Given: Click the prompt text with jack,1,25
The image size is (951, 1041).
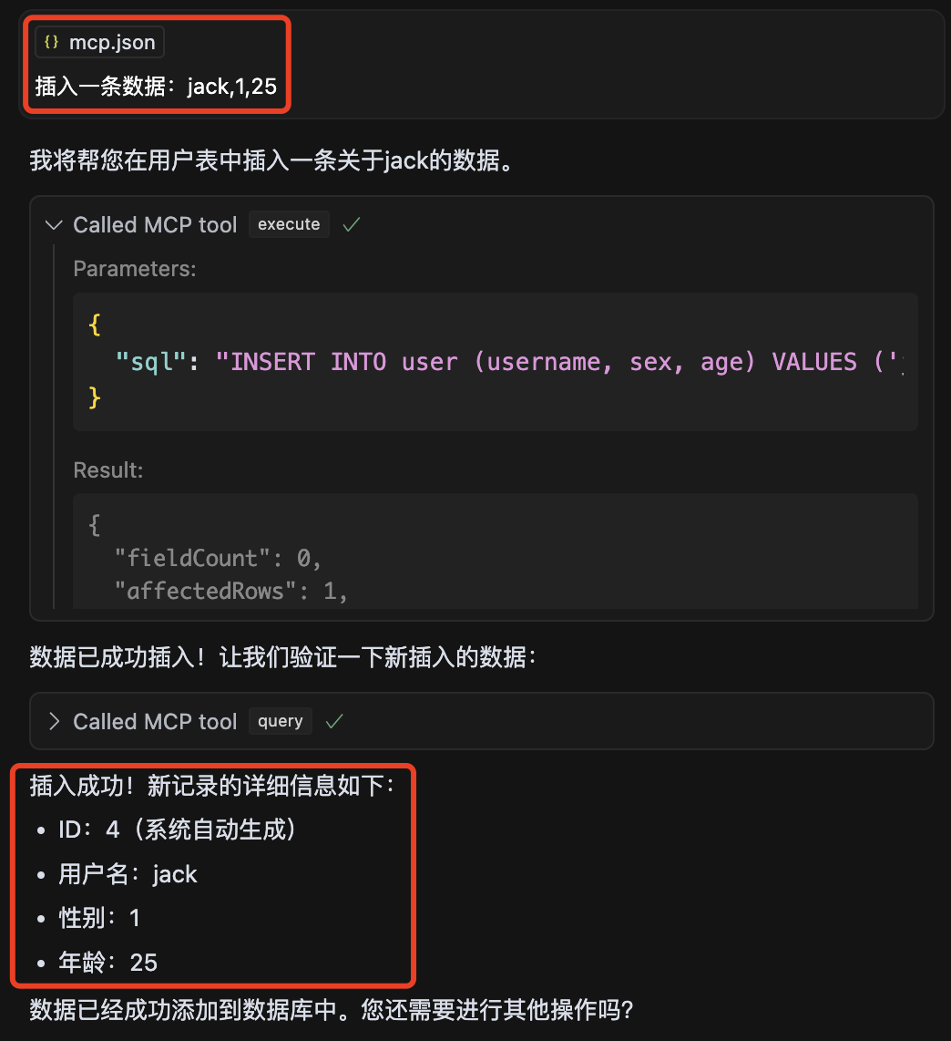Looking at the screenshot, I should click(x=156, y=87).
